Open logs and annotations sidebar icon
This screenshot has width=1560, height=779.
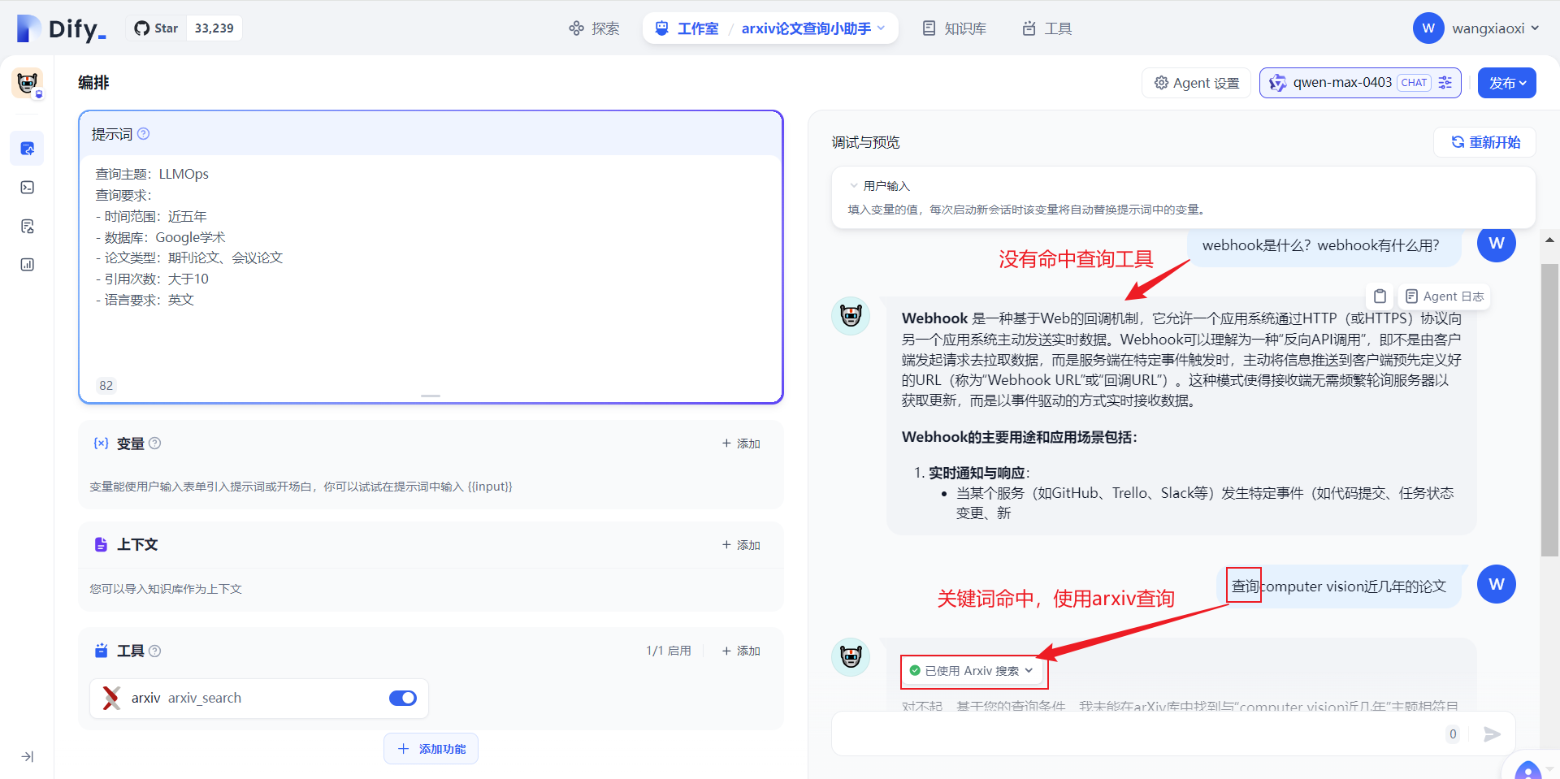[x=27, y=226]
